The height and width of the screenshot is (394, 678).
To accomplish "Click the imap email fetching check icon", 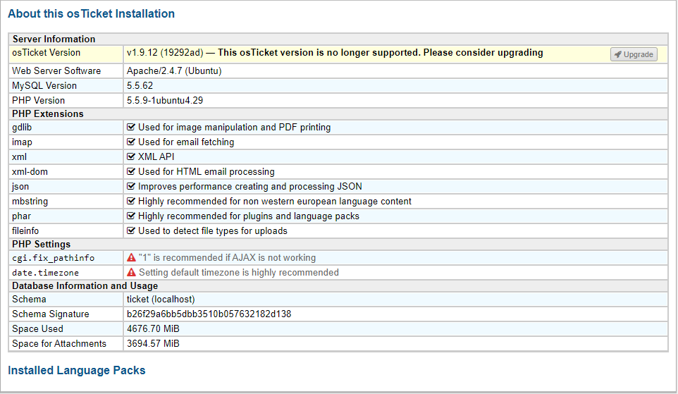I will click(x=131, y=142).
